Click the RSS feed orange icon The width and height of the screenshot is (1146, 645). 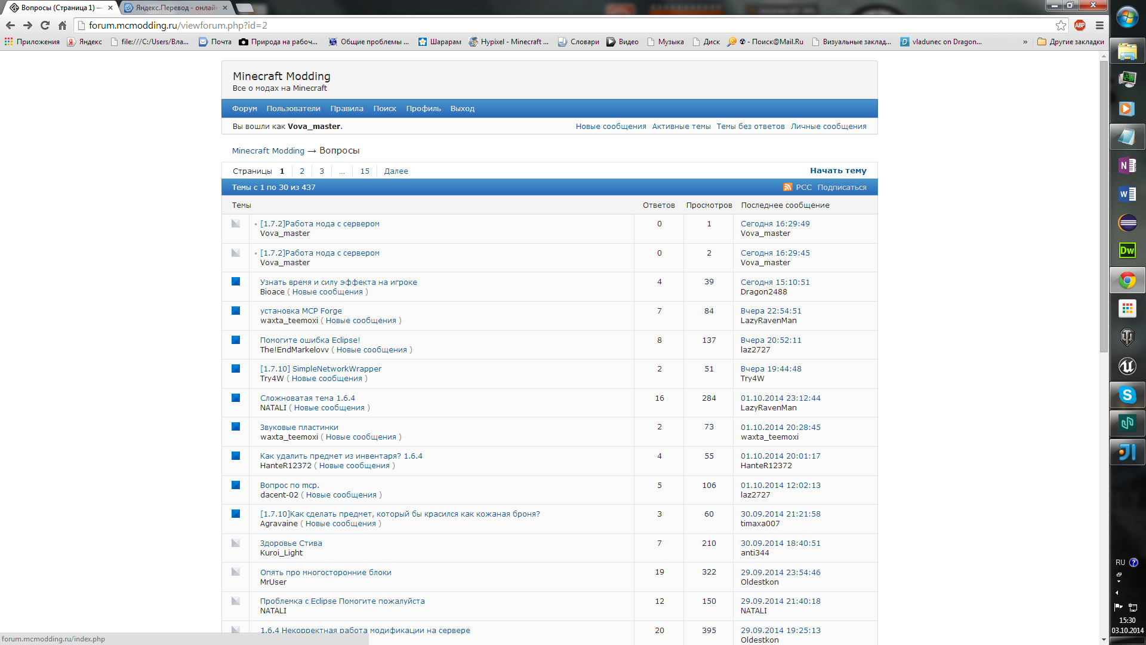point(788,187)
